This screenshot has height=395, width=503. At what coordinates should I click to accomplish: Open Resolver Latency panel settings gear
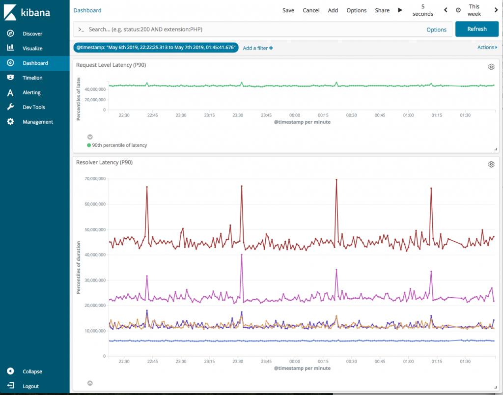[491, 164]
